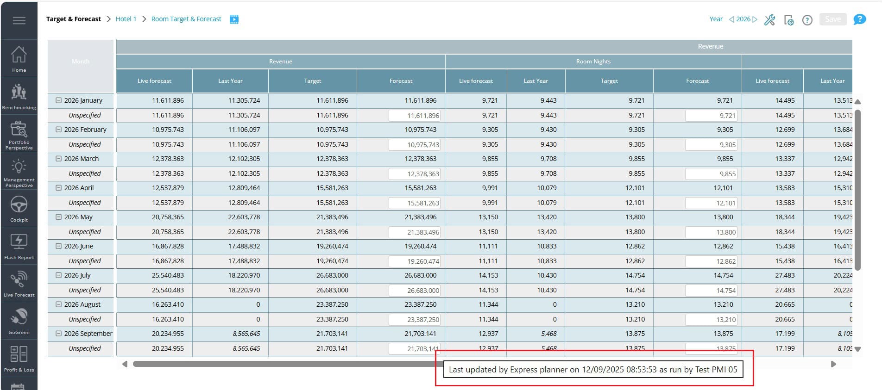Screen dimensions: 882x390
Task: Go to Home in sidebar
Action: point(19,59)
